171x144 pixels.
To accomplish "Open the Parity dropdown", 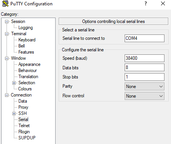I will [x=145, y=87].
